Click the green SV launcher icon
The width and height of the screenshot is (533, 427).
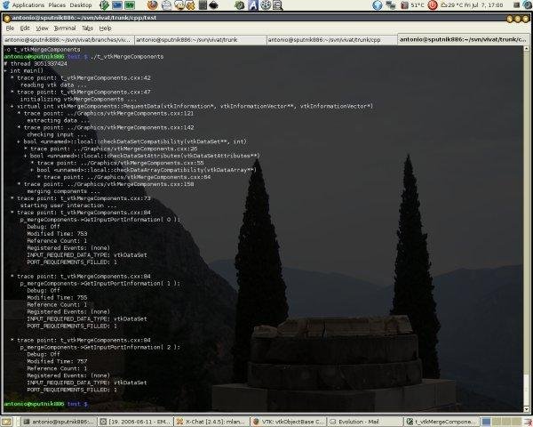pyautogui.click(x=130, y=5)
